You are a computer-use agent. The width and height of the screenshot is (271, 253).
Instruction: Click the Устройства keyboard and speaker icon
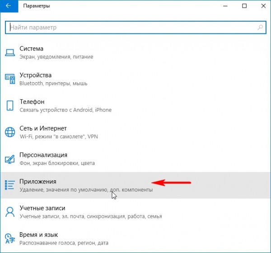coord(10,79)
